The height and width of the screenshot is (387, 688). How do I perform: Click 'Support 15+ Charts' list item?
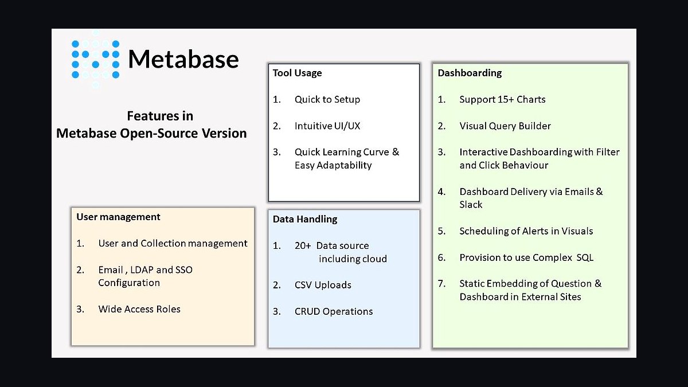[502, 99]
